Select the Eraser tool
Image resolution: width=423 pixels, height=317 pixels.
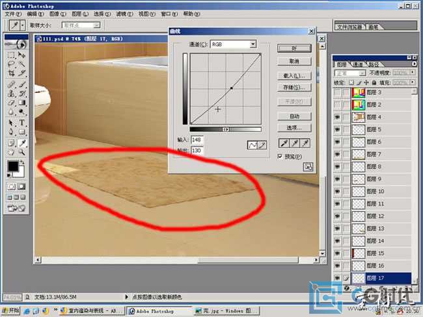pyautogui.click(x=11, y=103)
